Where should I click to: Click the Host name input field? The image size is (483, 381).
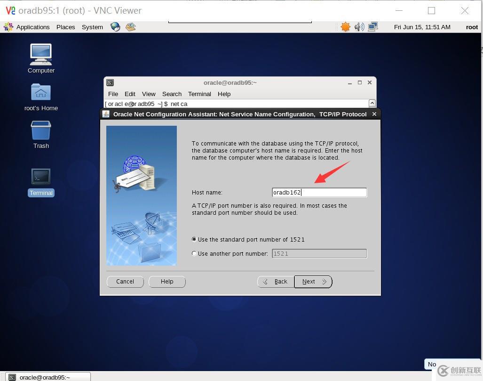click(x=319, y=192)
